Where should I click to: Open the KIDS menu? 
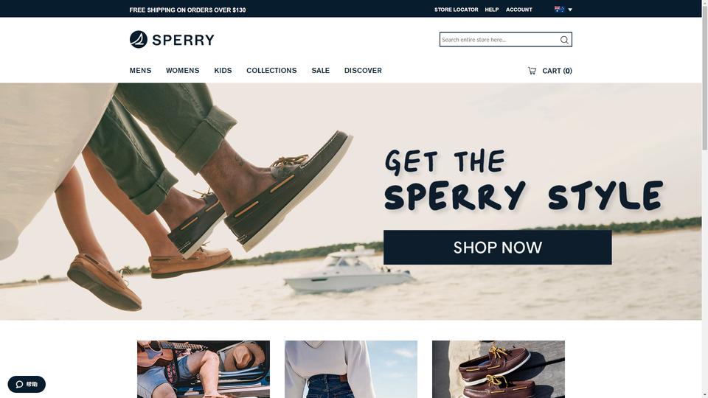tap(223, 71)
